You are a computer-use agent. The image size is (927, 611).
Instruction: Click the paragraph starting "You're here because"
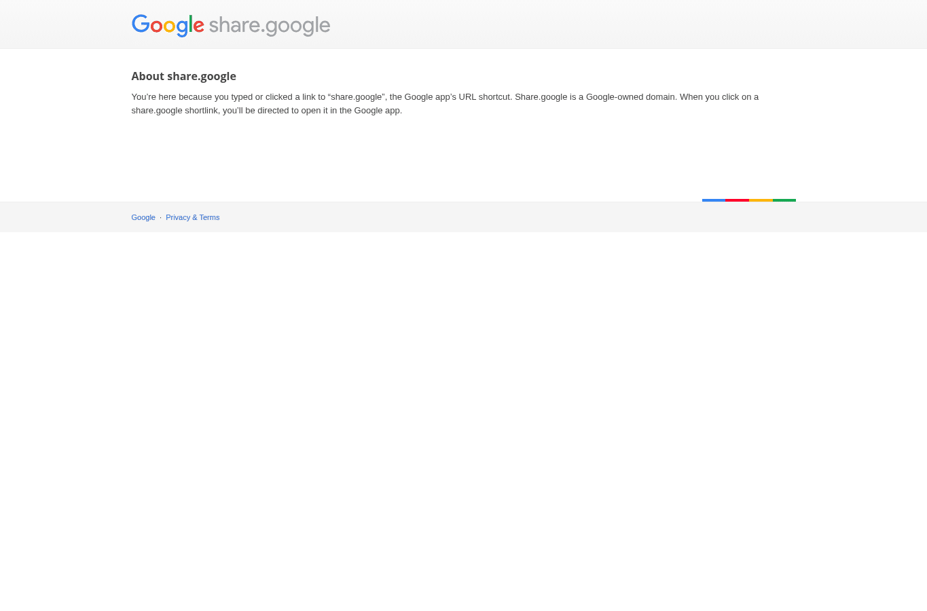[445, 103]
